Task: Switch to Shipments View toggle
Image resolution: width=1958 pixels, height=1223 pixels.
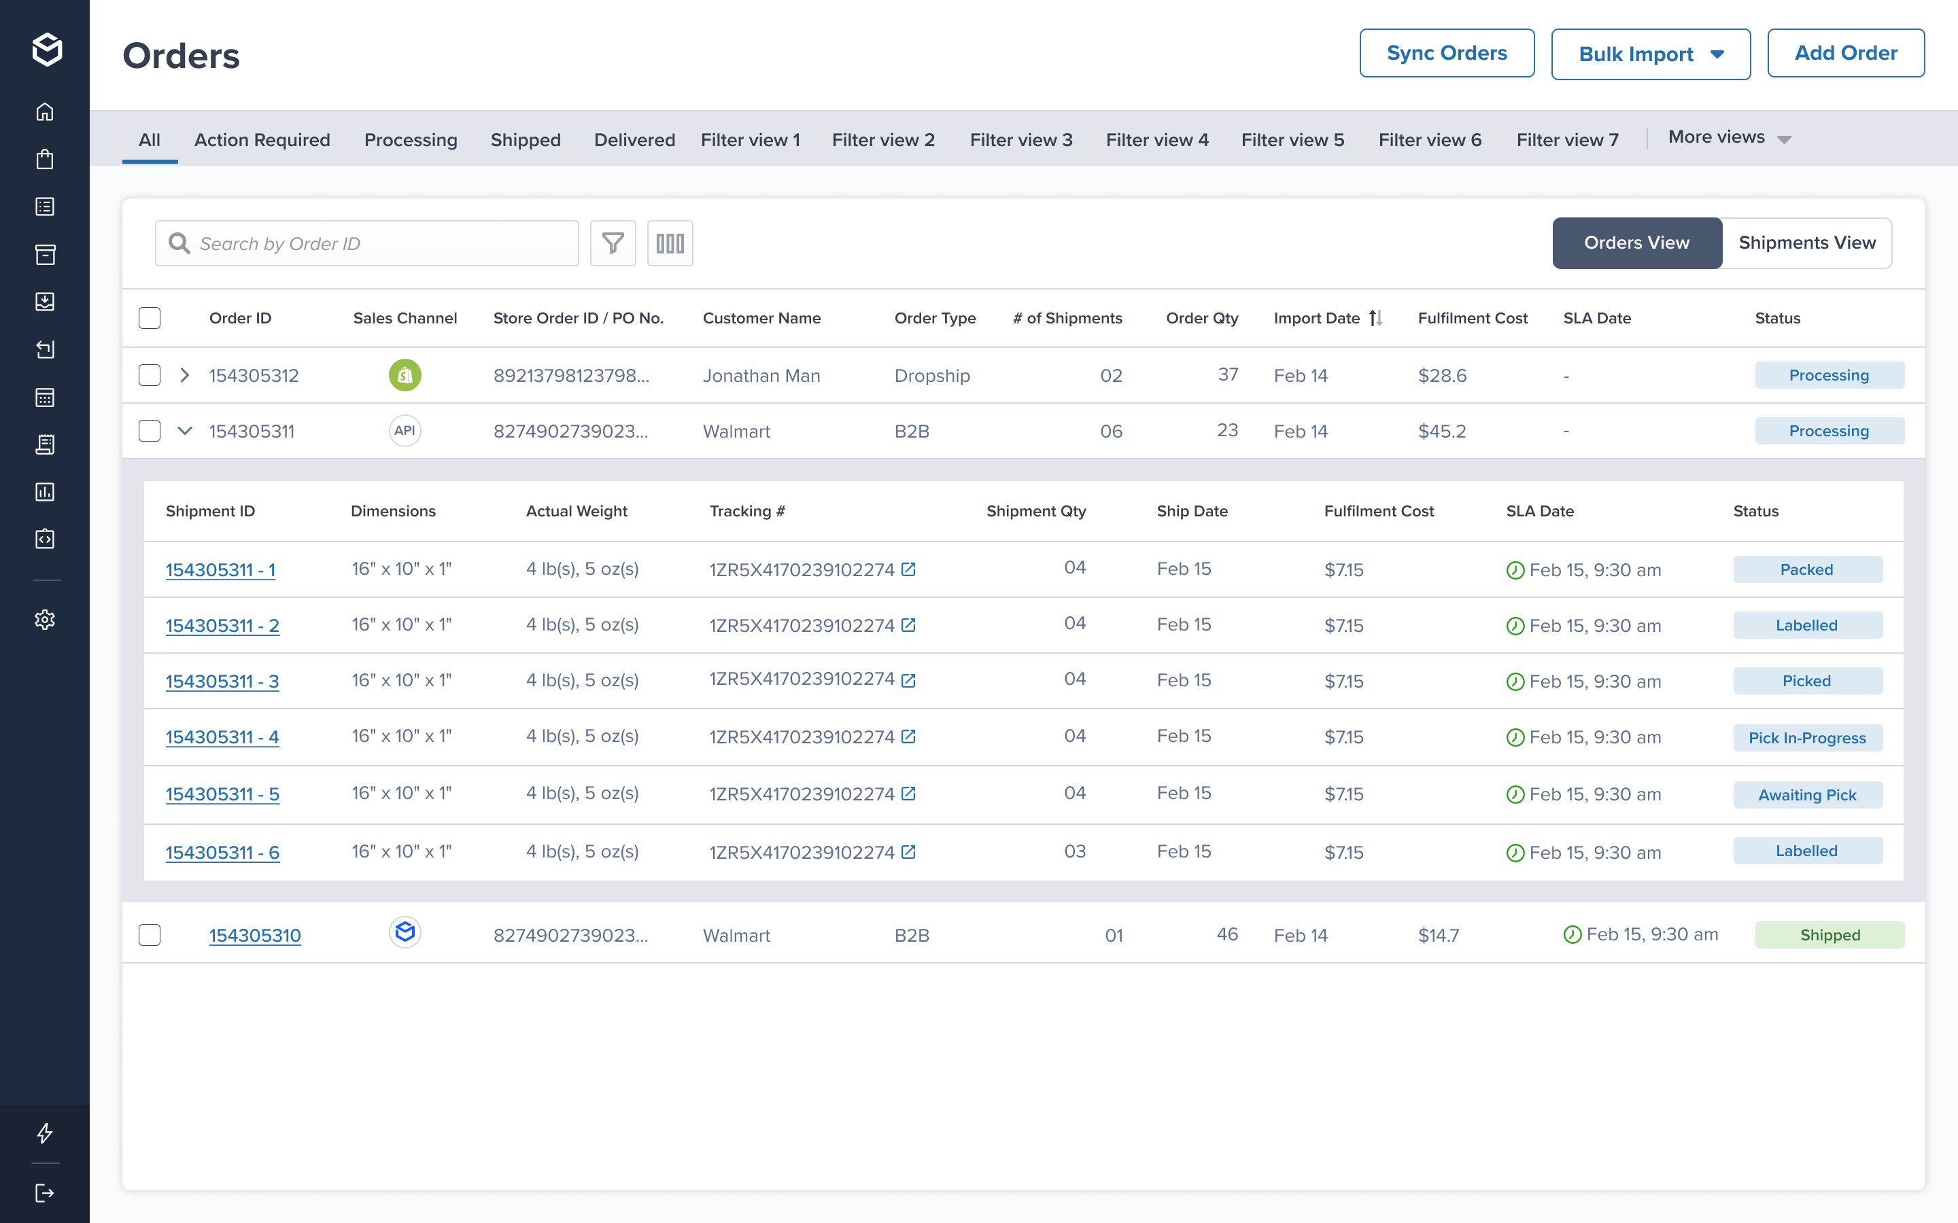Action: (1806, 243)
